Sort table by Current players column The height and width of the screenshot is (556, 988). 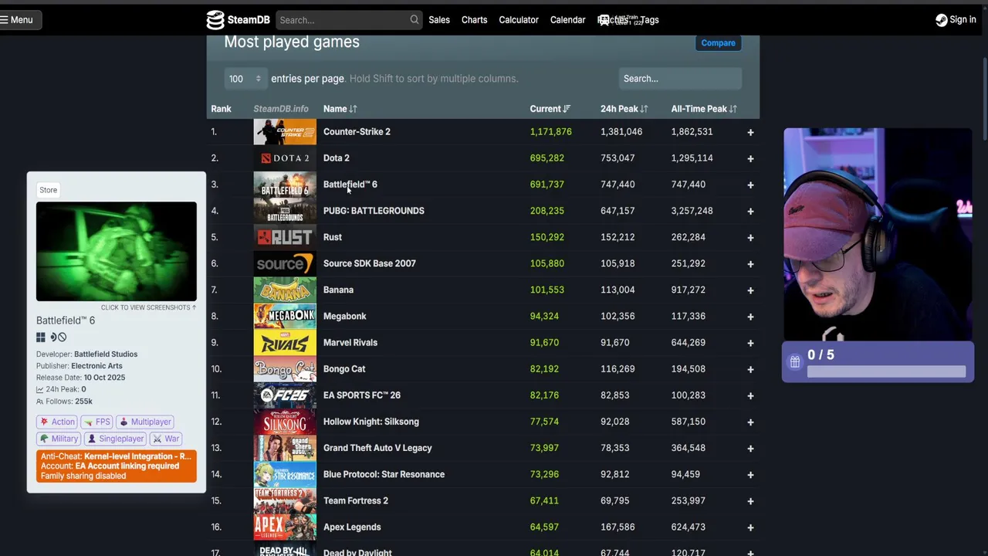coord(550,109)
